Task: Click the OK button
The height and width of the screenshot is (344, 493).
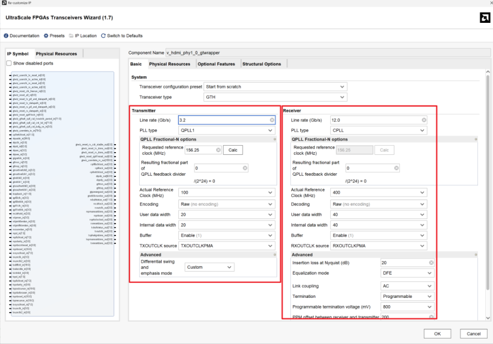Action: point(437,333)
